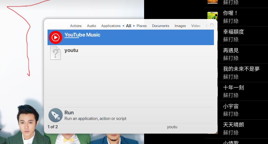
Task: Click the '1 of 2' result counter
Action: click(53, 127)
